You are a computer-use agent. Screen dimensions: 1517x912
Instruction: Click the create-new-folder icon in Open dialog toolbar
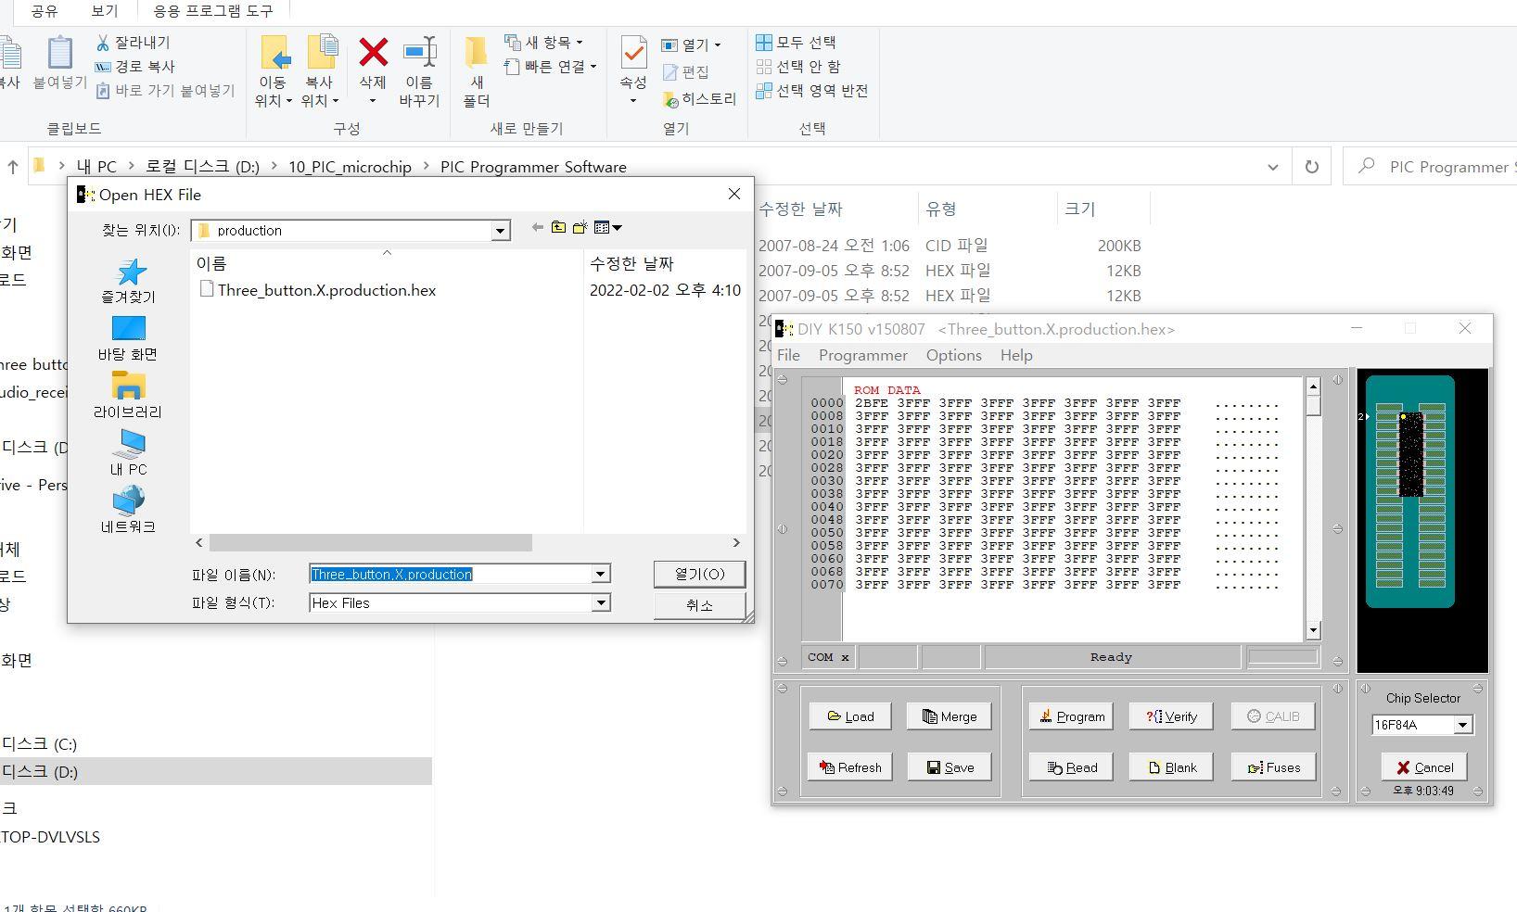point(580,227)
